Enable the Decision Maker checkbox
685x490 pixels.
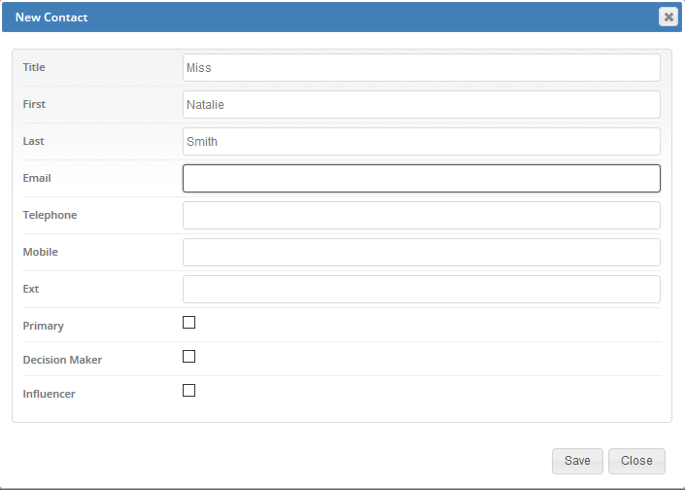(x=188, y=356)
